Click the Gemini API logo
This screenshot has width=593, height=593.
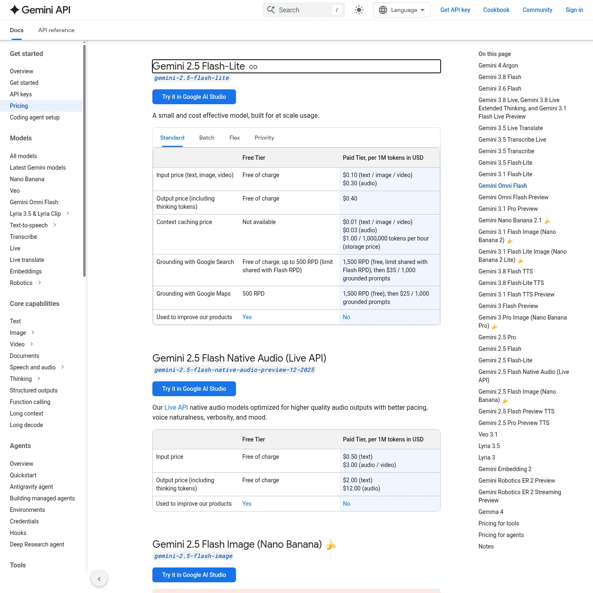40,10
